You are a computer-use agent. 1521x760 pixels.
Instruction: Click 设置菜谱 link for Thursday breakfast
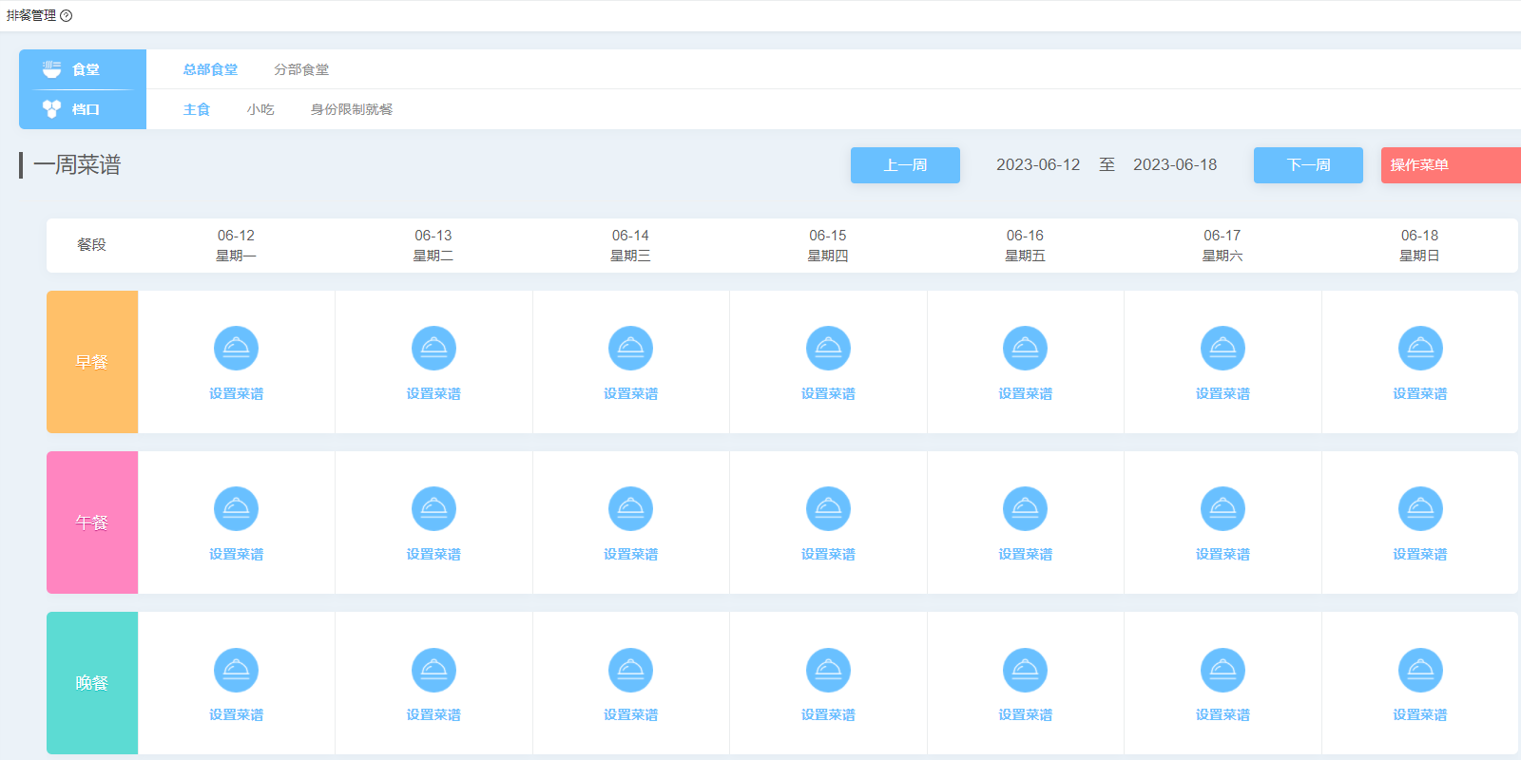[828, 393]
